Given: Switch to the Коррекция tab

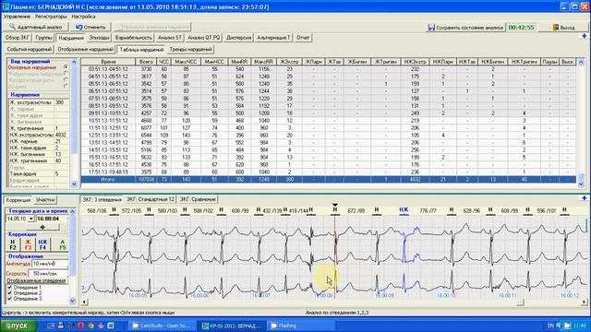Looking at the screenshot, I should [x=18, y=200].
